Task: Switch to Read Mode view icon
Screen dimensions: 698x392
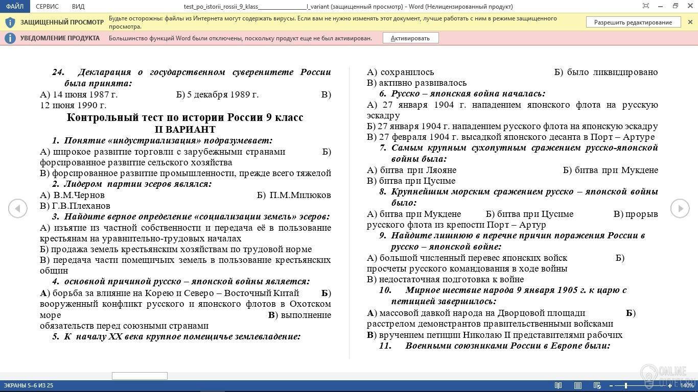Action: [559, 385]
